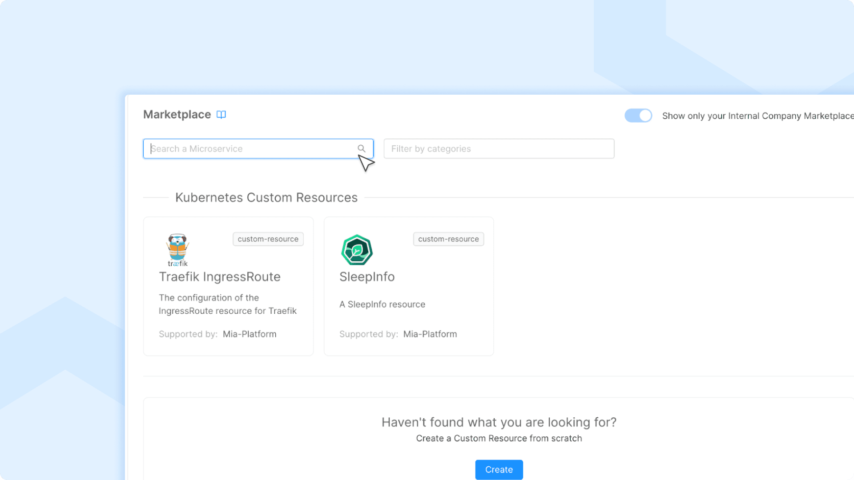Select the Traefik IngressRoute card title

click(220, 277)
